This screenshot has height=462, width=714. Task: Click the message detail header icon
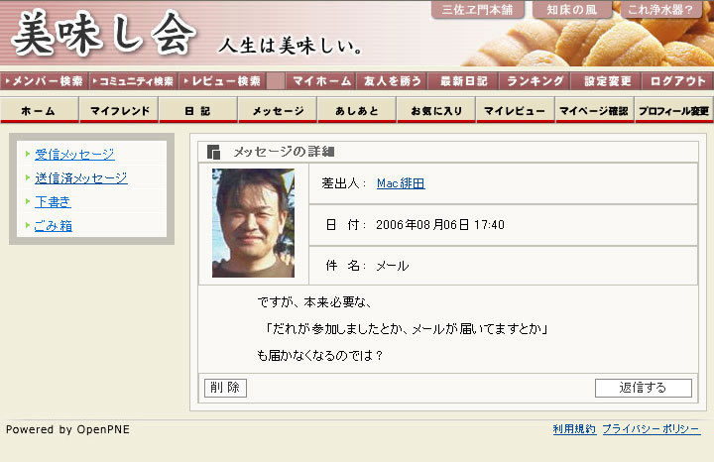tap(213, 152)
